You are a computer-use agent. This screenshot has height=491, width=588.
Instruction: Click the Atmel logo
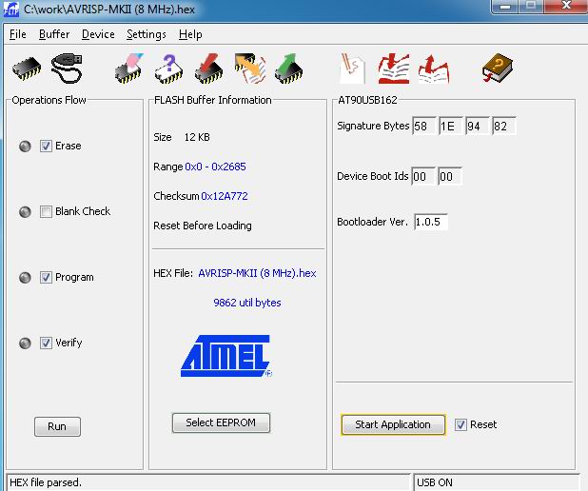pyautogui.click(x=226, y=356)
